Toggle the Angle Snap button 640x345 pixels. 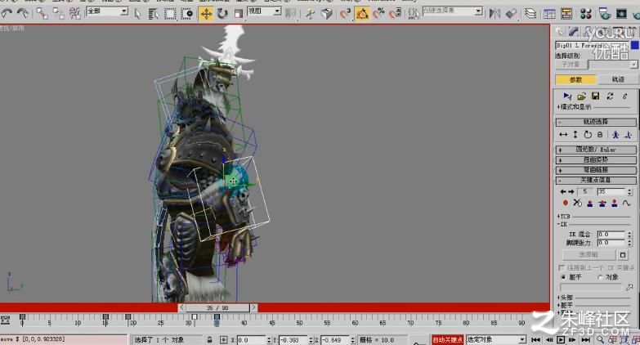coord(362,14)
